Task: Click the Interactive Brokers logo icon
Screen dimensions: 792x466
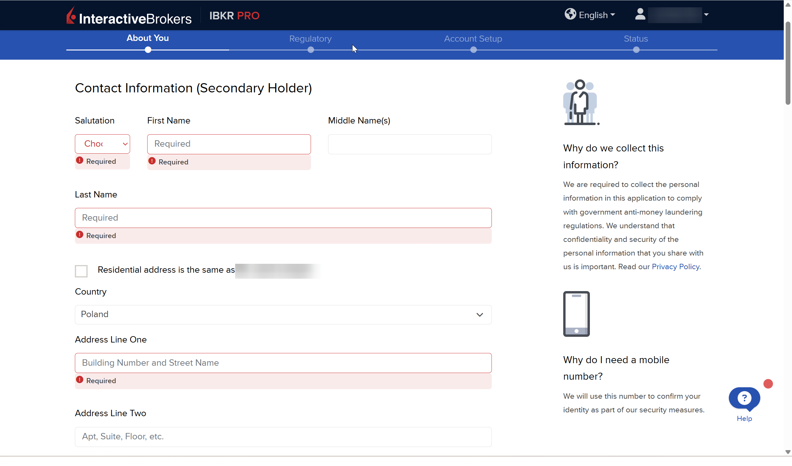Action: (x=71, y=16)
